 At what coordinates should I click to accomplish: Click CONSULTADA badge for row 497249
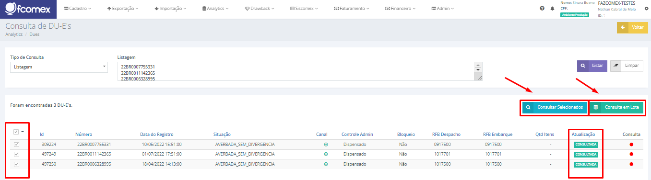pos(585,154)
